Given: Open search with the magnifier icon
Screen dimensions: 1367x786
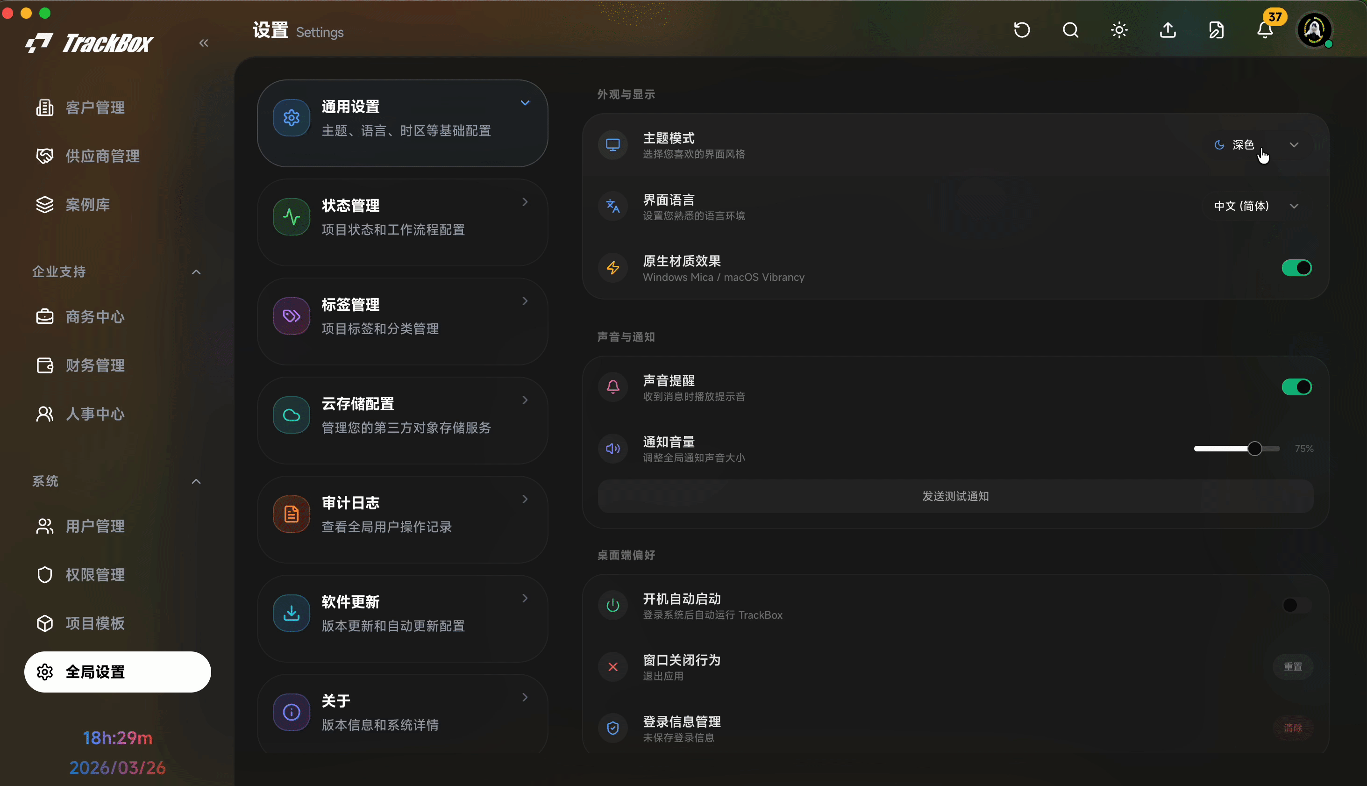Looking at the screenshot, I should 1070,30.
